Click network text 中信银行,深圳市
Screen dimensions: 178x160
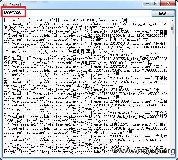84,51
